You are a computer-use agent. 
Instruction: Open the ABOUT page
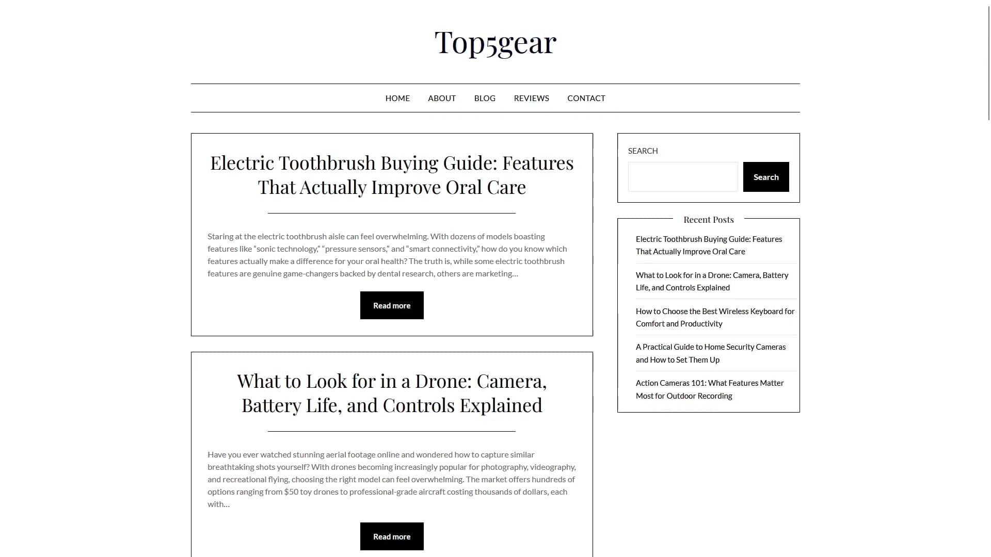point(442,98)
